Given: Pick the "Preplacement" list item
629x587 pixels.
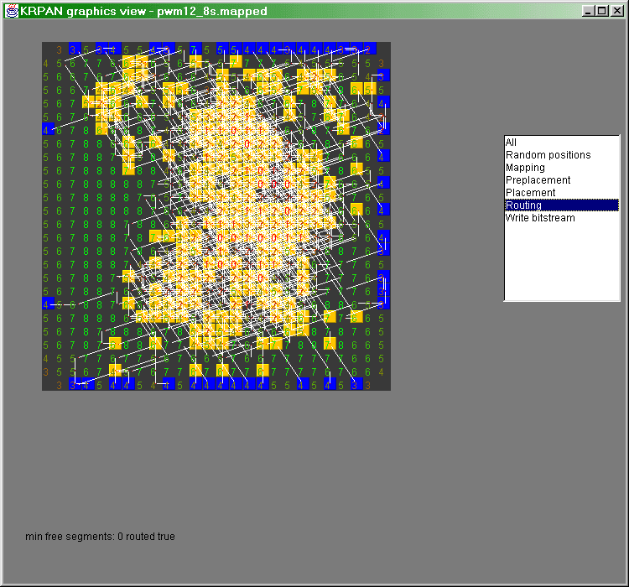Looking at the screenshot, I should [538, 180].
